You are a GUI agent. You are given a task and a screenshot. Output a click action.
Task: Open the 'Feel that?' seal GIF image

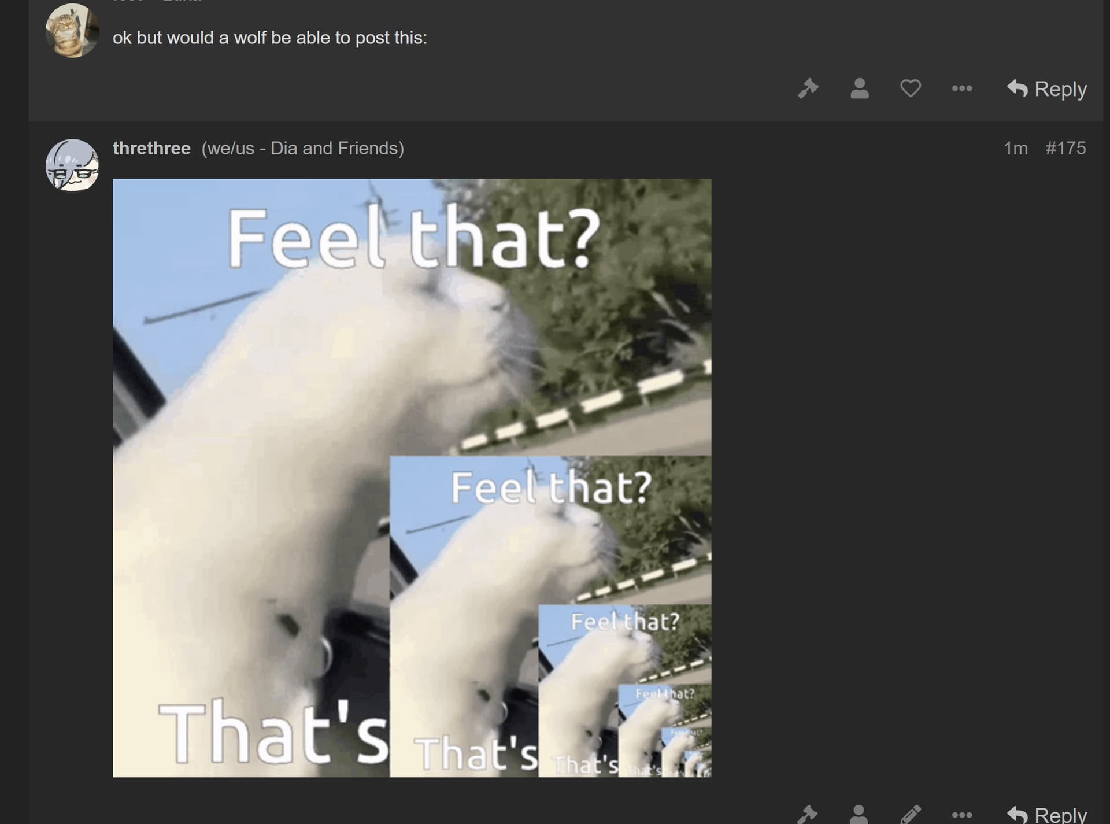[412, 478]
